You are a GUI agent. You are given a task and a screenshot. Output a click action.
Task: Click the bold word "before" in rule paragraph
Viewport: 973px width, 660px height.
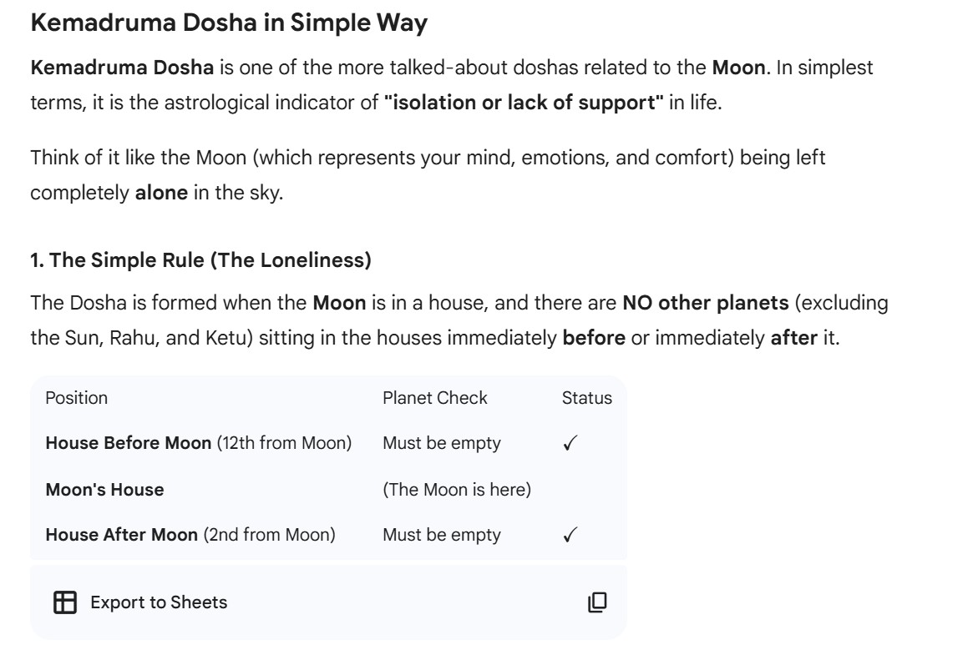pyautogui.click(x=593, y=340)
